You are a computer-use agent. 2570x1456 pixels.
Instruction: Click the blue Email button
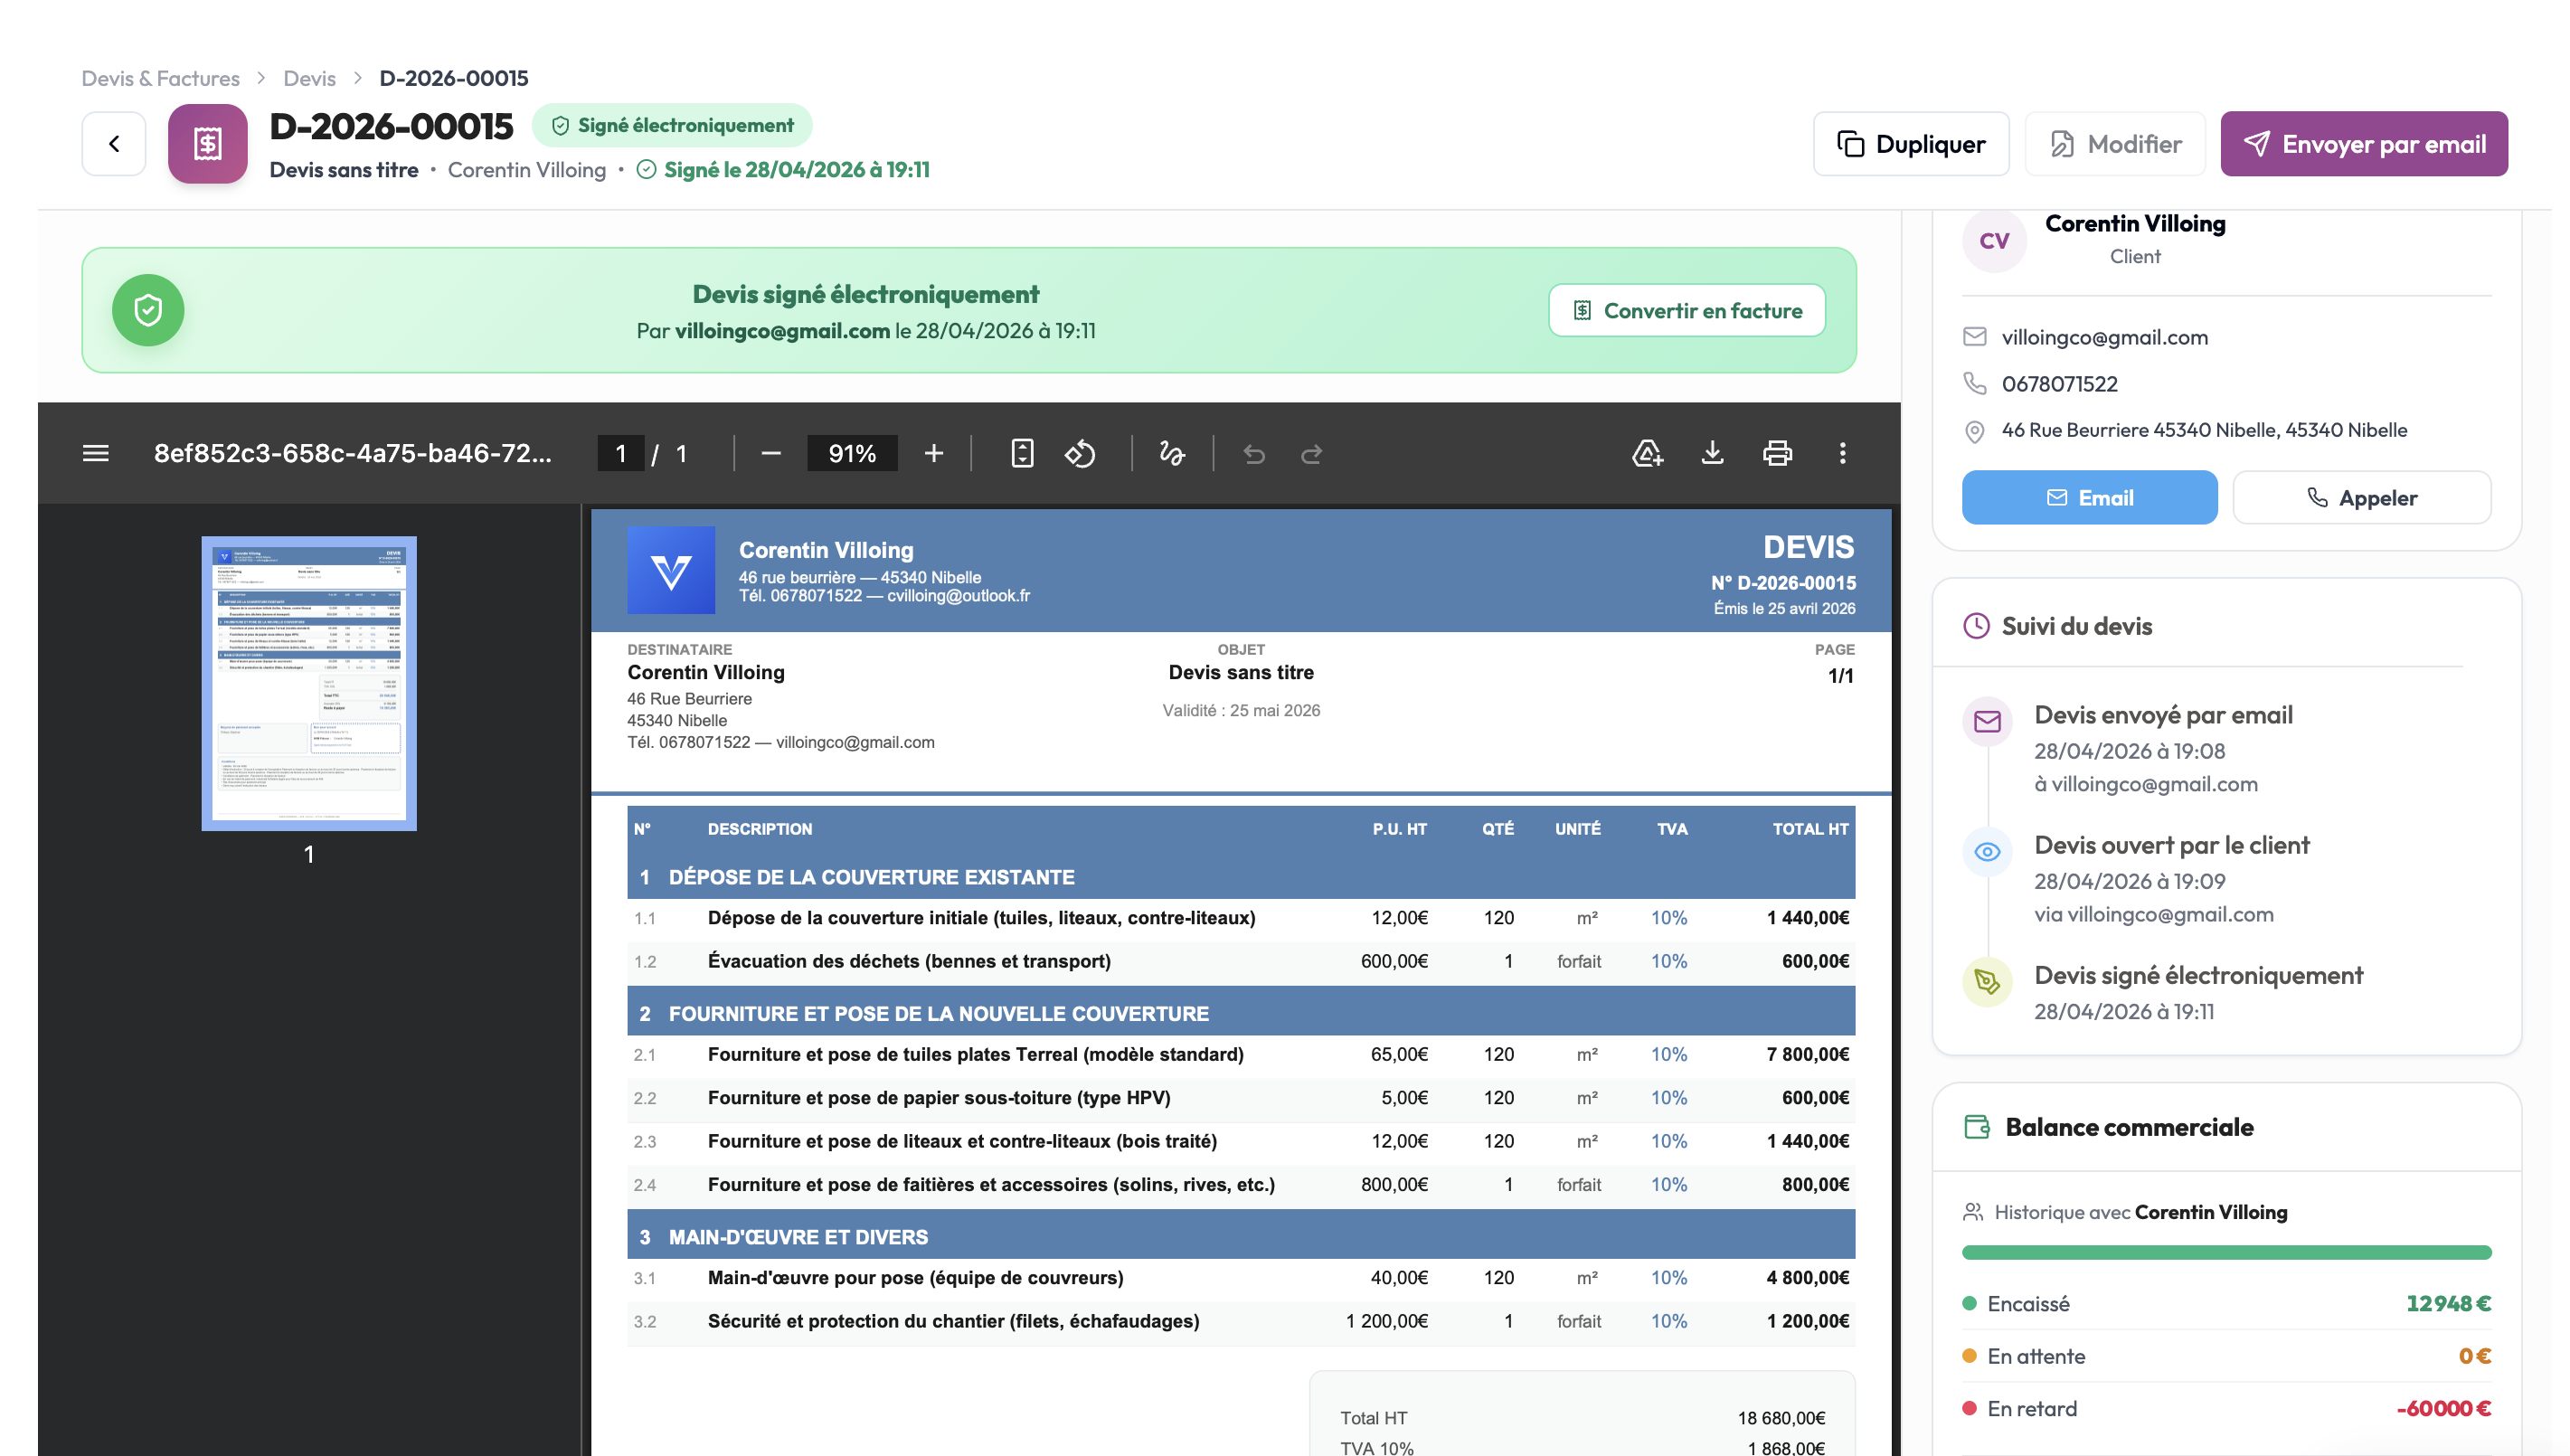tap(2089, 498)
